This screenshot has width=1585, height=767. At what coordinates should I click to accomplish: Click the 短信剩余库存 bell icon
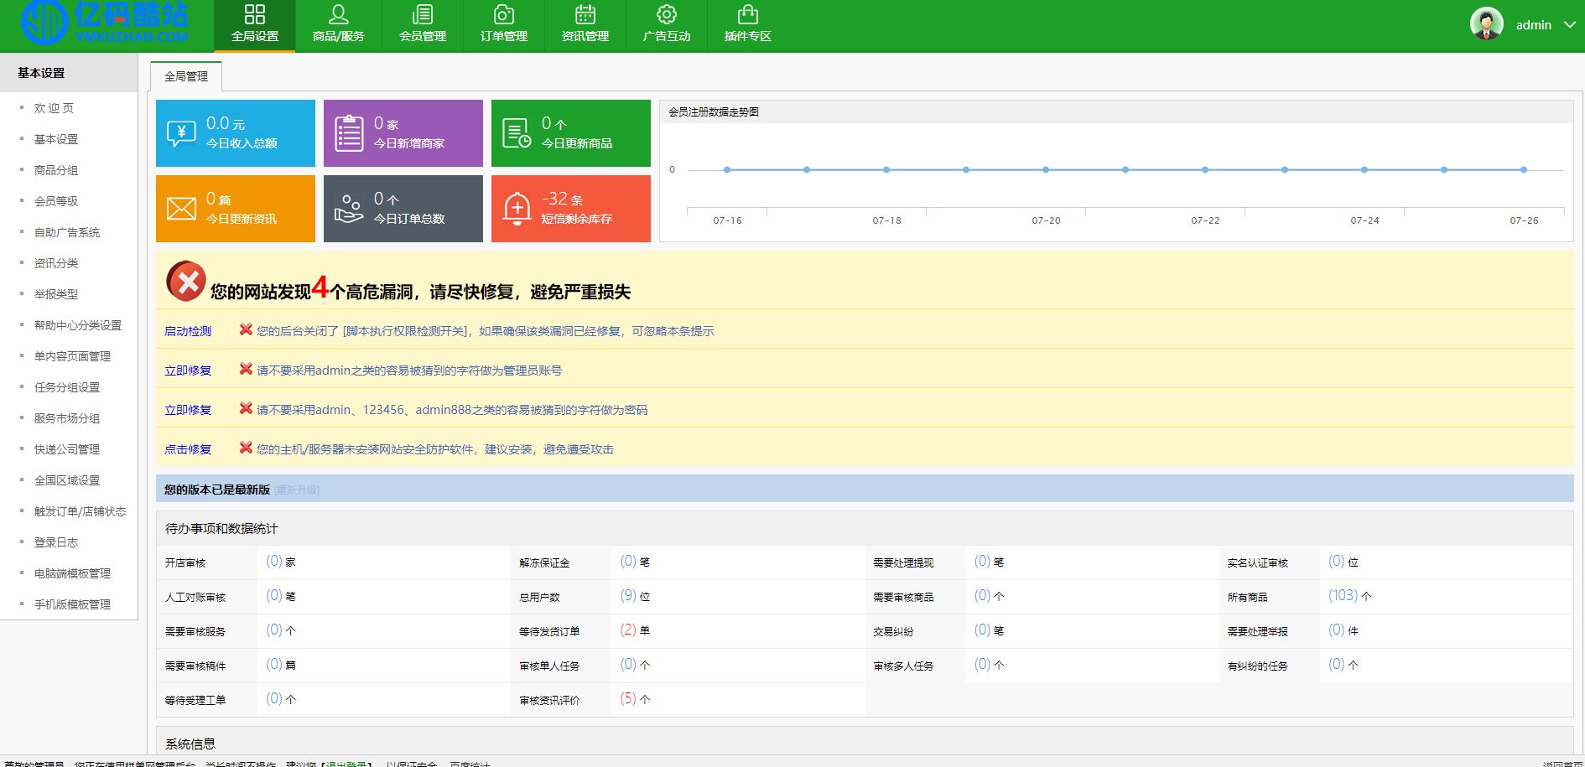tap(517, 209)
